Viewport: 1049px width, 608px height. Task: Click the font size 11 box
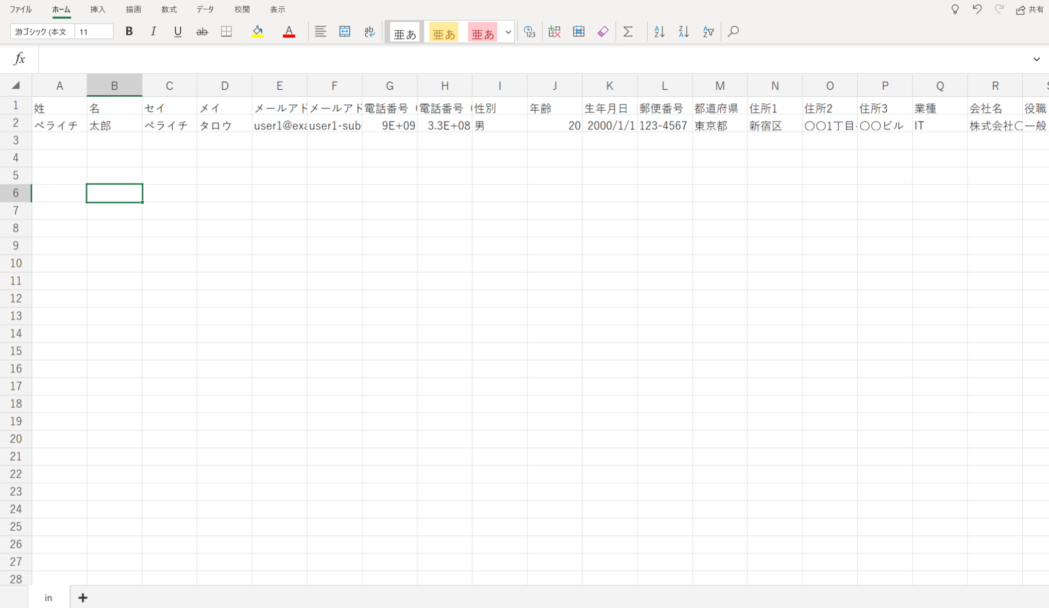(x=94, y=32)
